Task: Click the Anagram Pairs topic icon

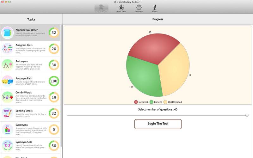Action: coord(7,49)
